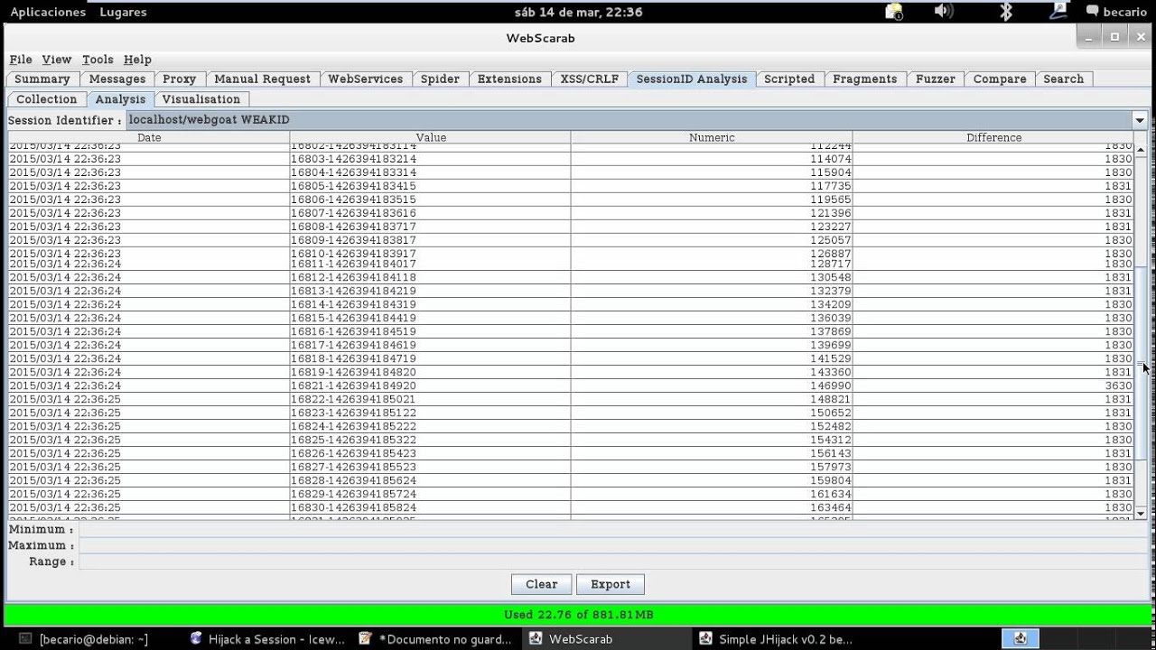Open the Lugares menu
Viewport: 1156px width, 650px height.
pyautogui.click(x=124, y=12)
